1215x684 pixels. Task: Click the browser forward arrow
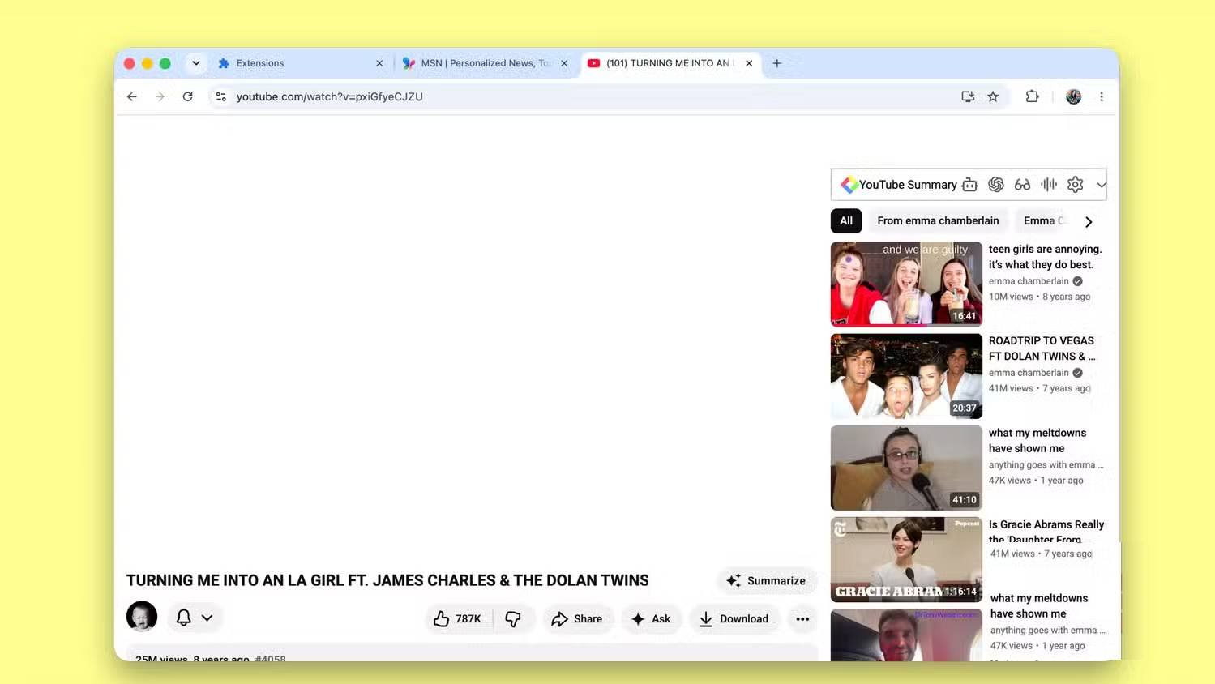(160, 96)
